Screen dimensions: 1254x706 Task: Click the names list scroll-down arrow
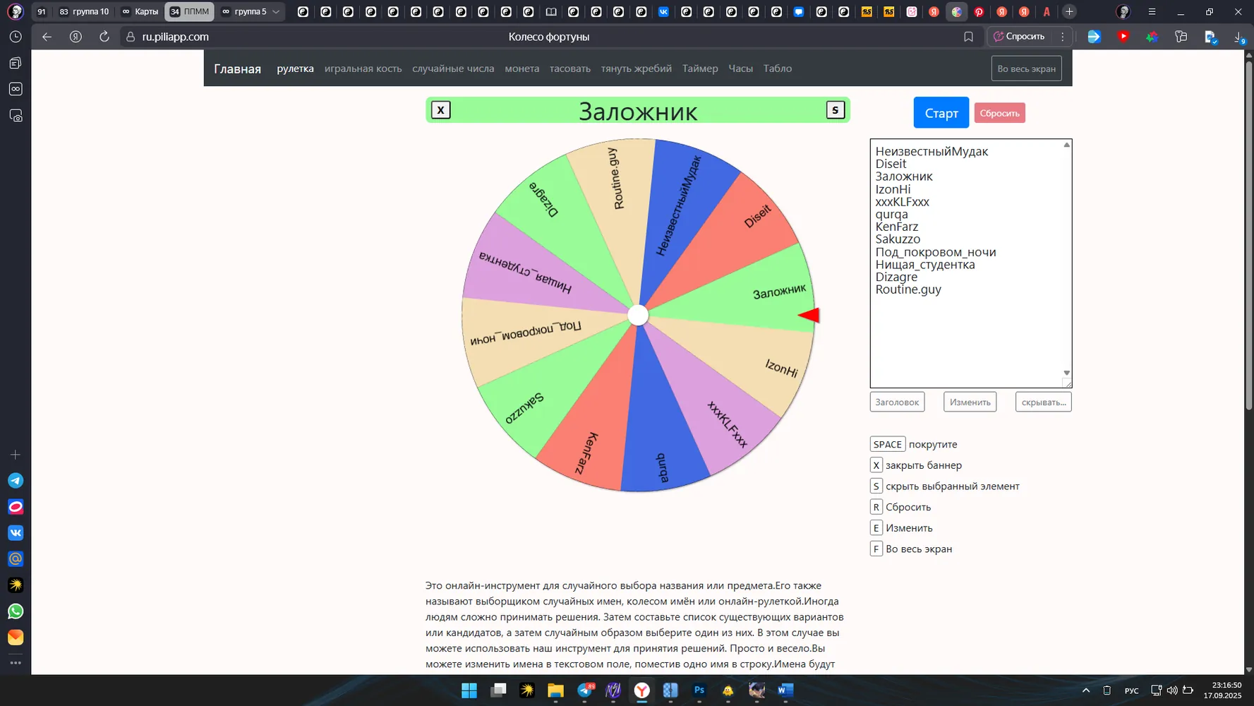pos(1066,373)
